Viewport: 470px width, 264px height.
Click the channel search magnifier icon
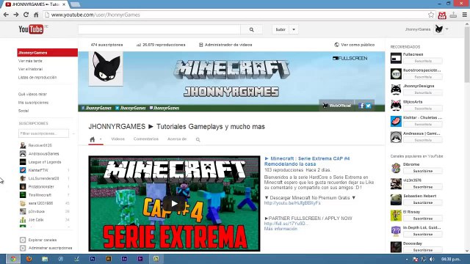pos(198,139)
